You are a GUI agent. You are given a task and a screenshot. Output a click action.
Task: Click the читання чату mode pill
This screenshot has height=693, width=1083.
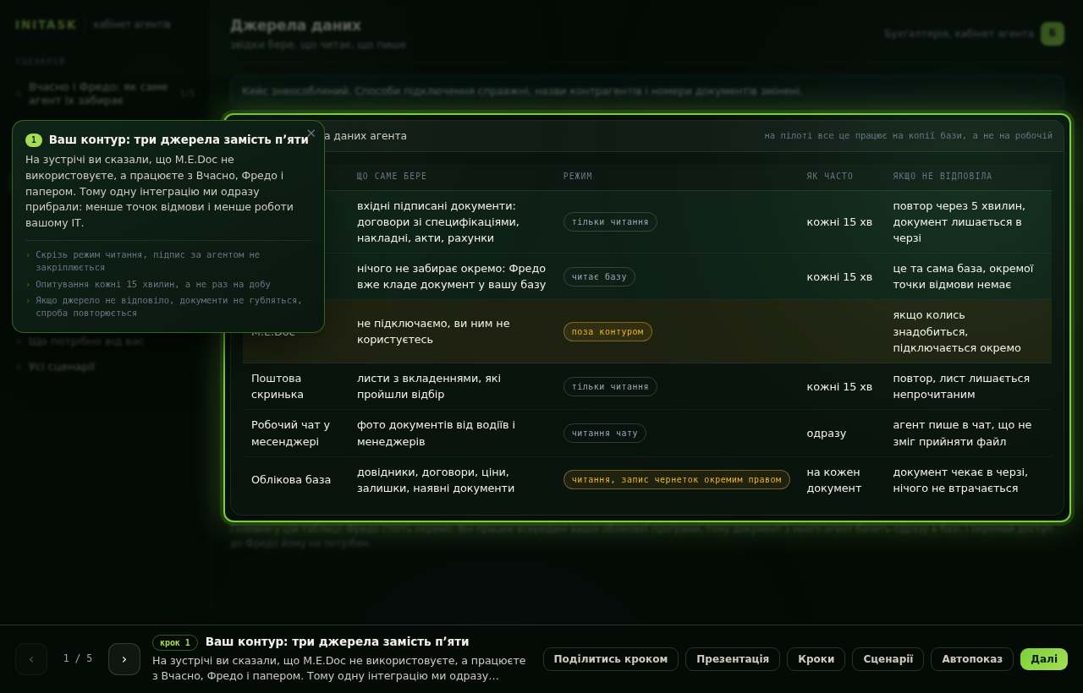[x=605, y=434]
